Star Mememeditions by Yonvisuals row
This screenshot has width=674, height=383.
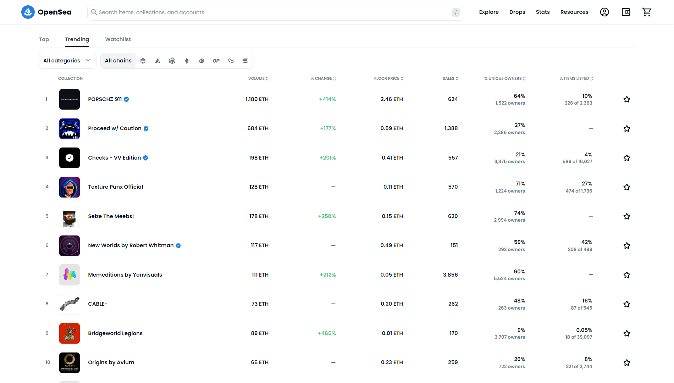[627, 275]
